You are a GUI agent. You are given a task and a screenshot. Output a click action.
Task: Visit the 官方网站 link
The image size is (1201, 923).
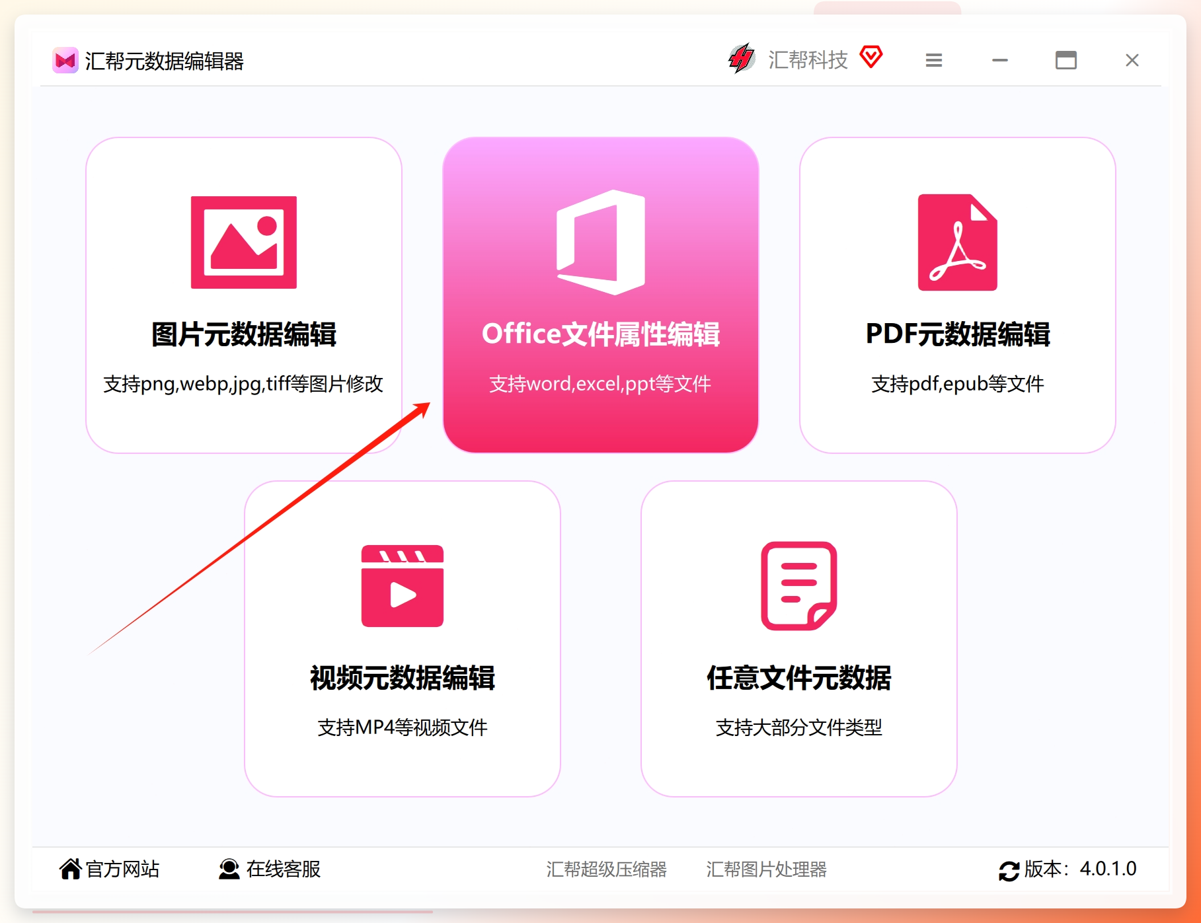click(123, 869)
